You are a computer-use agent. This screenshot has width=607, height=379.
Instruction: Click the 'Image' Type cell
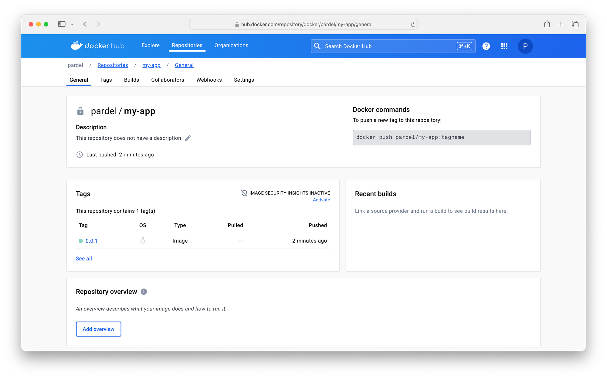pyautogui.click(x=180, y=241)
